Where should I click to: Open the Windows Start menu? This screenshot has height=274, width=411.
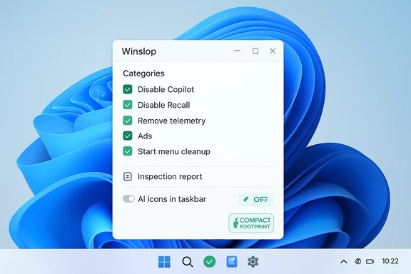coord(164,262)
